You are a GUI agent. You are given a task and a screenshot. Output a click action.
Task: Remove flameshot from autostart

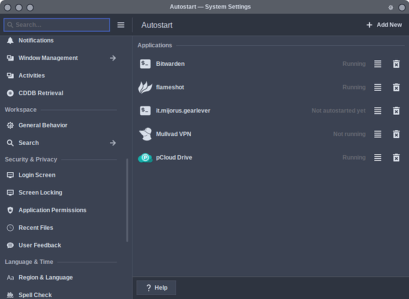pos(396,87)
